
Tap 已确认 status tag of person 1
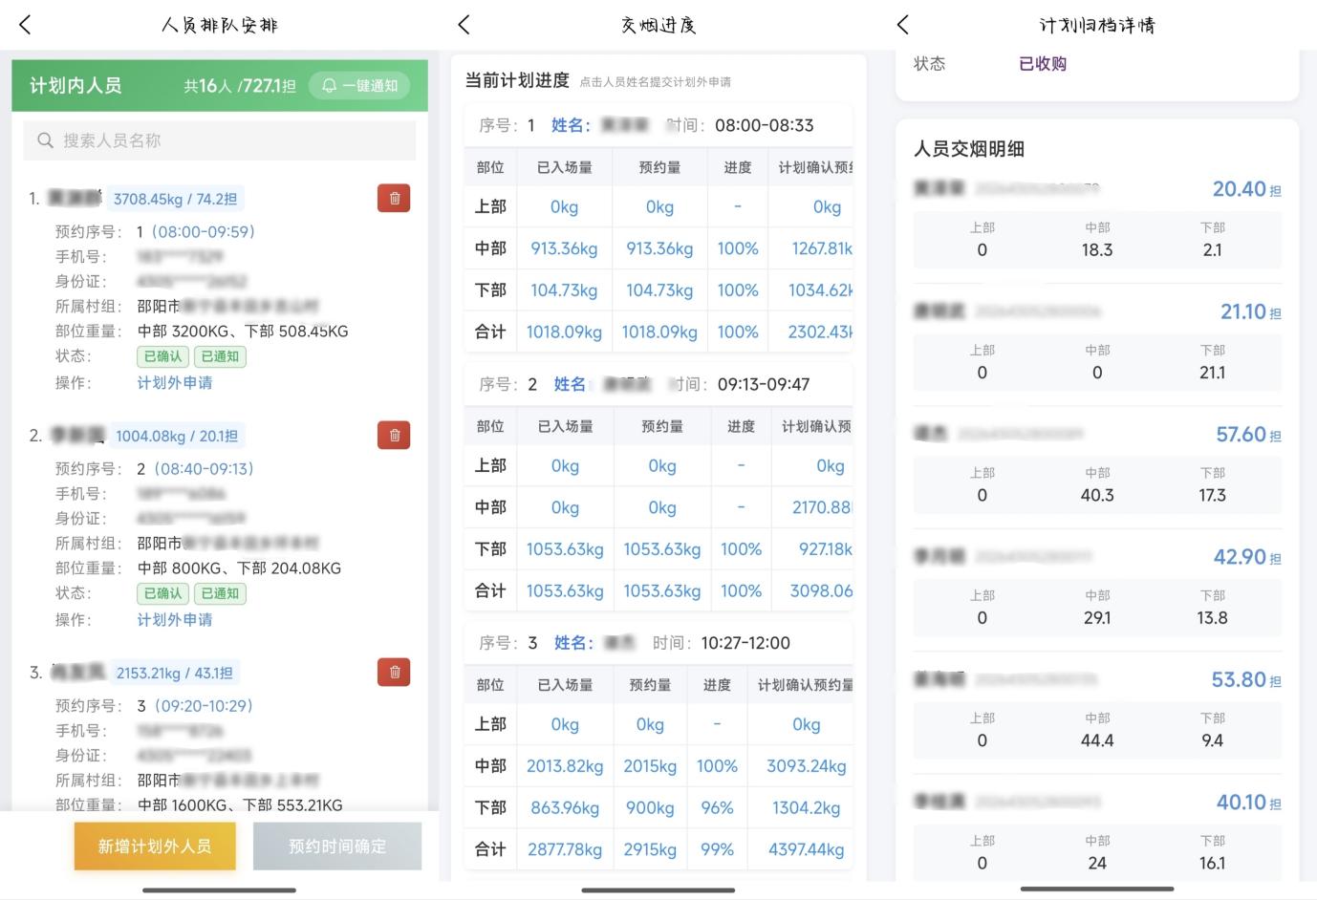coord(163,356)
